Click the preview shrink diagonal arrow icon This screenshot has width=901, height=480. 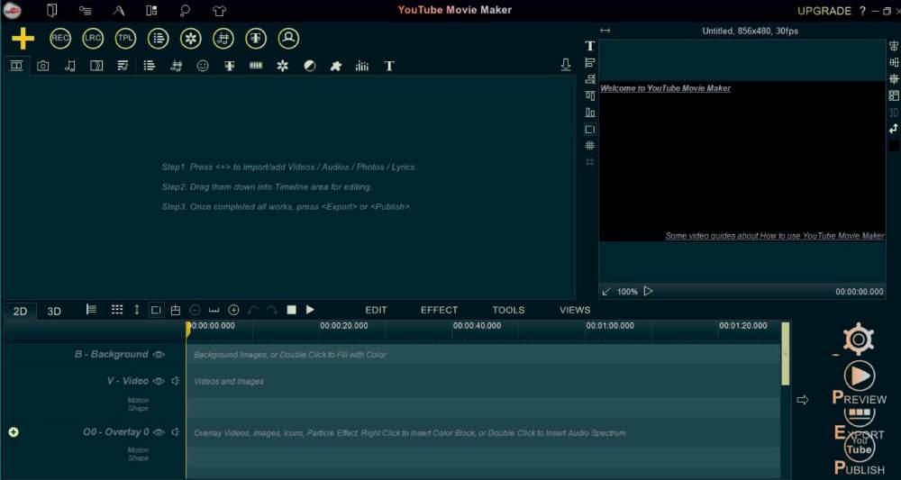tap(606, 292)
